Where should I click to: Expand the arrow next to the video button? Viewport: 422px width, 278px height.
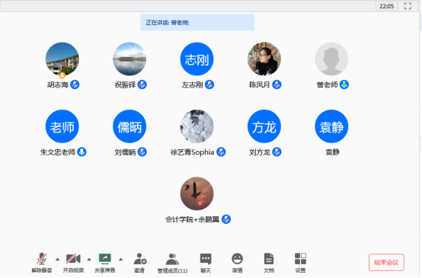[89, 260]
